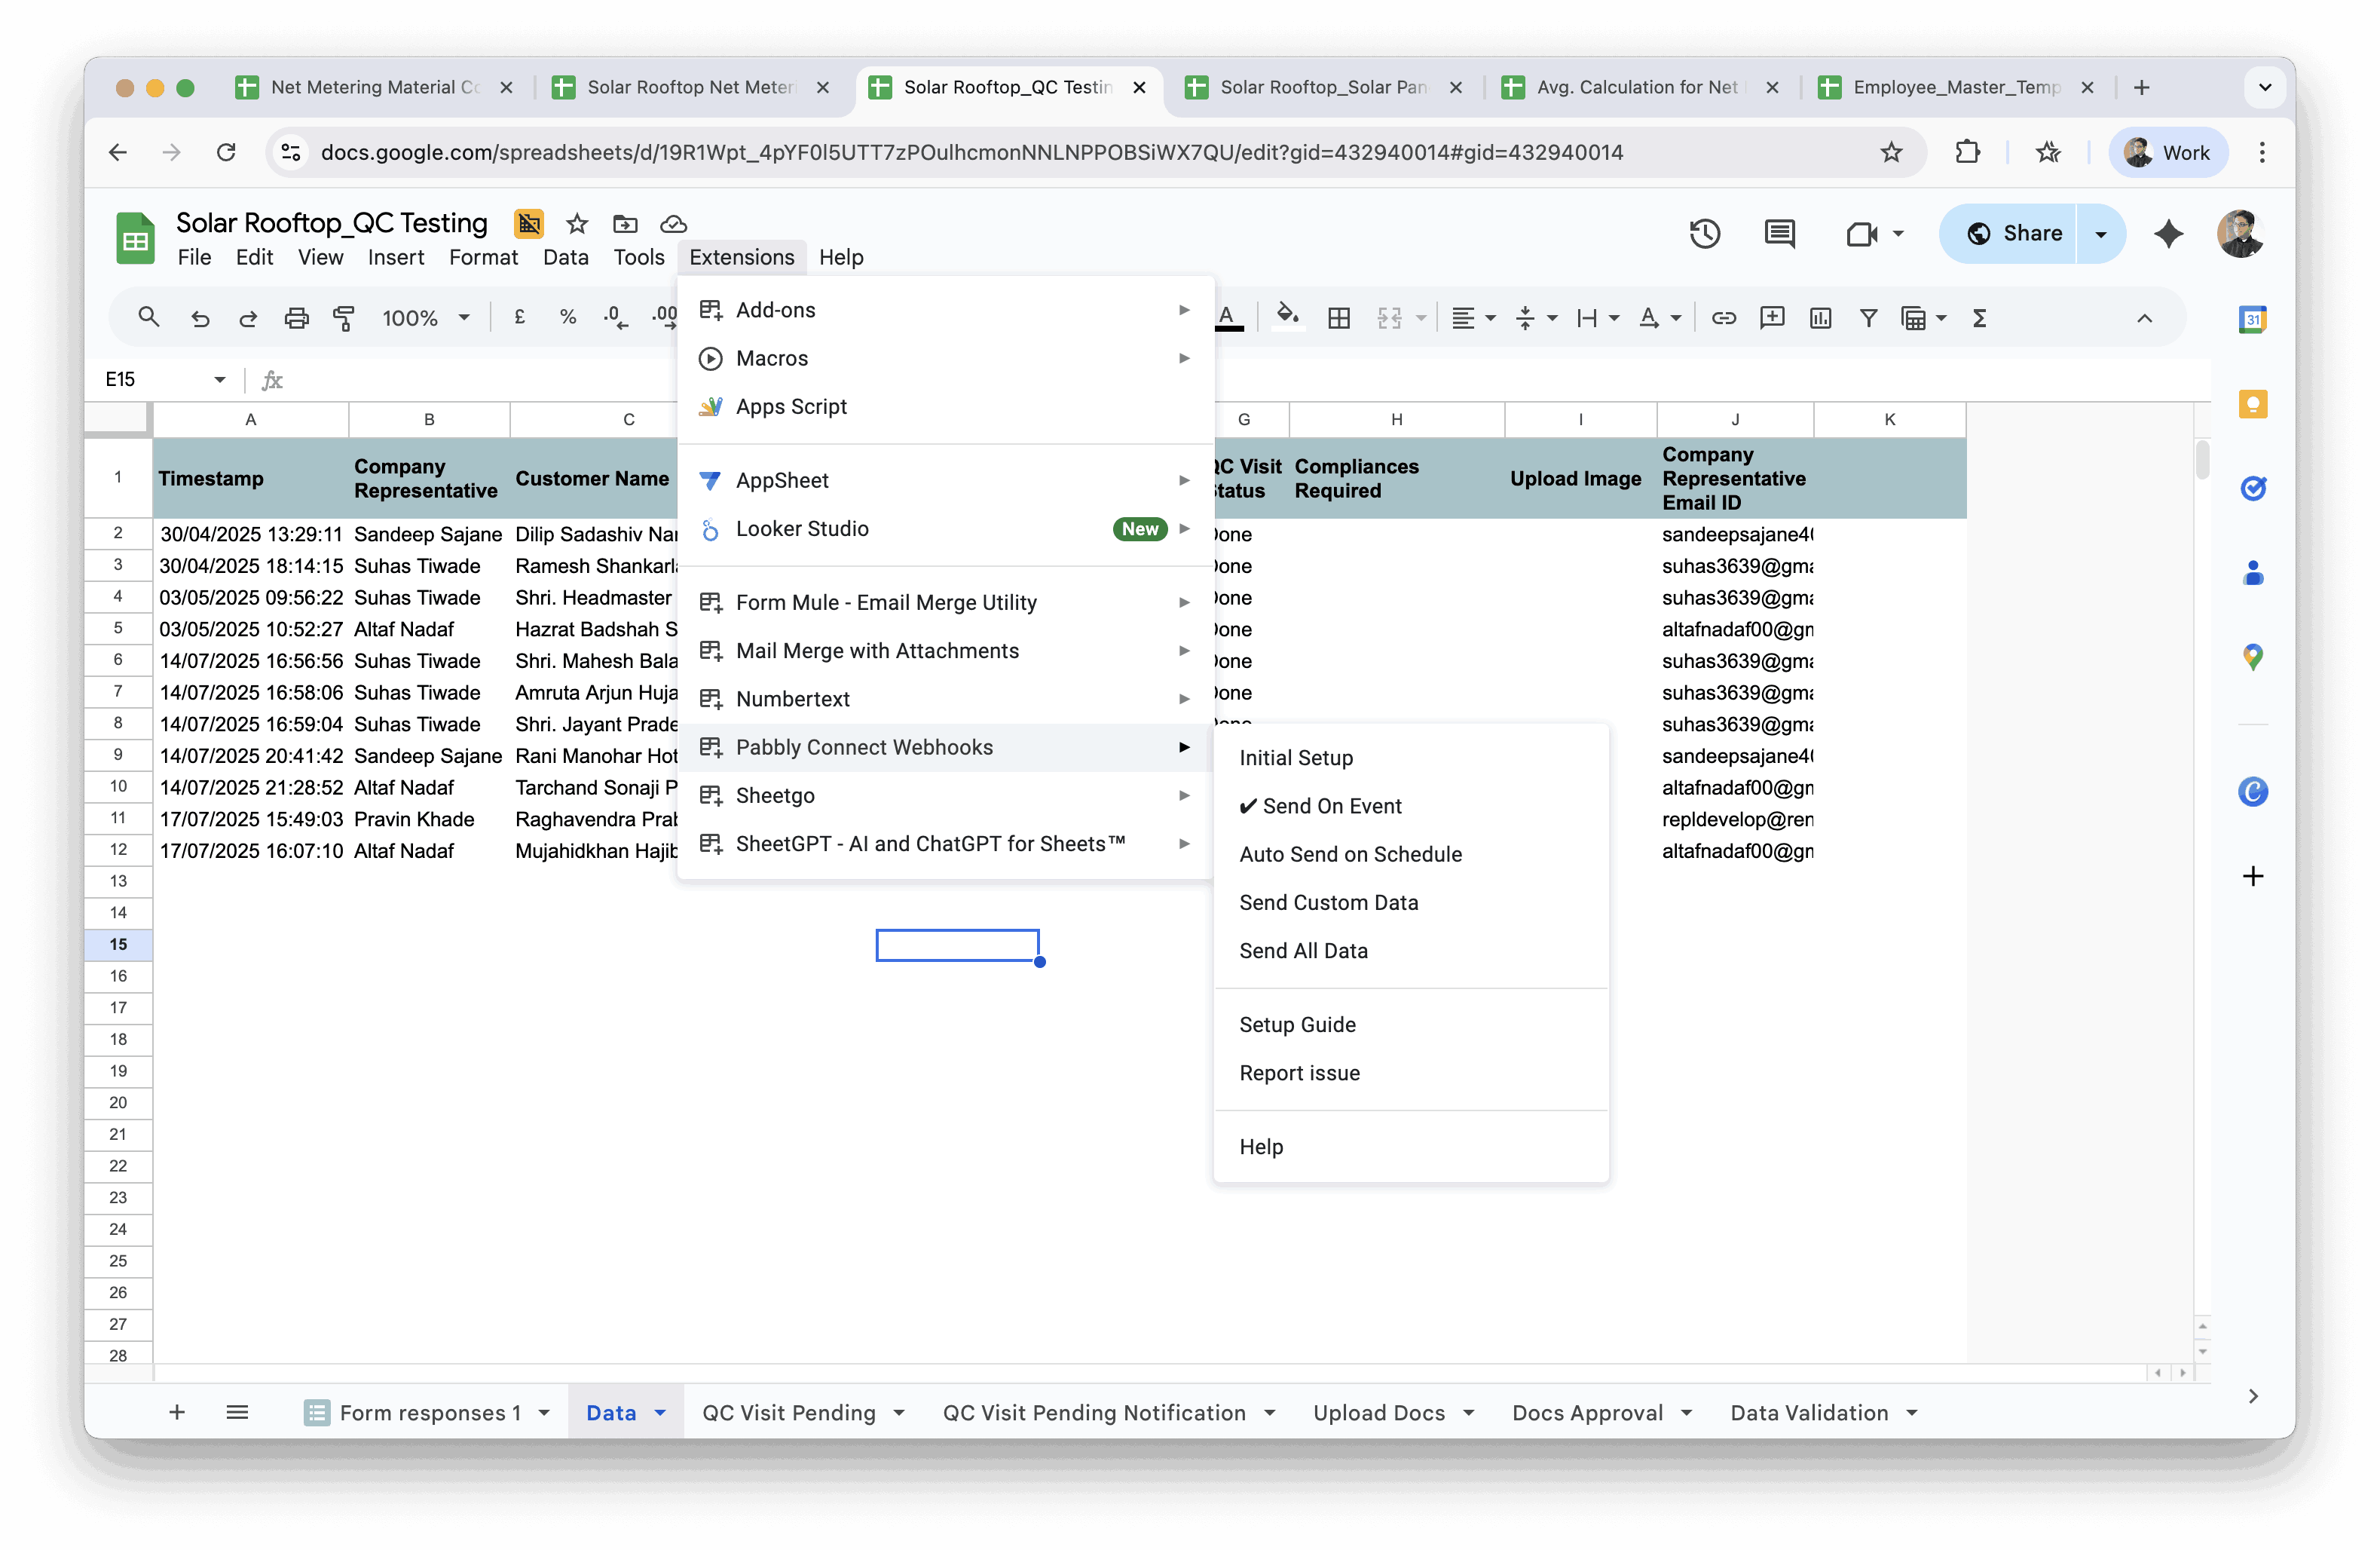Image resolution: width=2380 pixels, height=1550 pixels.
Task: Reload the page
Action: [226, 152]
